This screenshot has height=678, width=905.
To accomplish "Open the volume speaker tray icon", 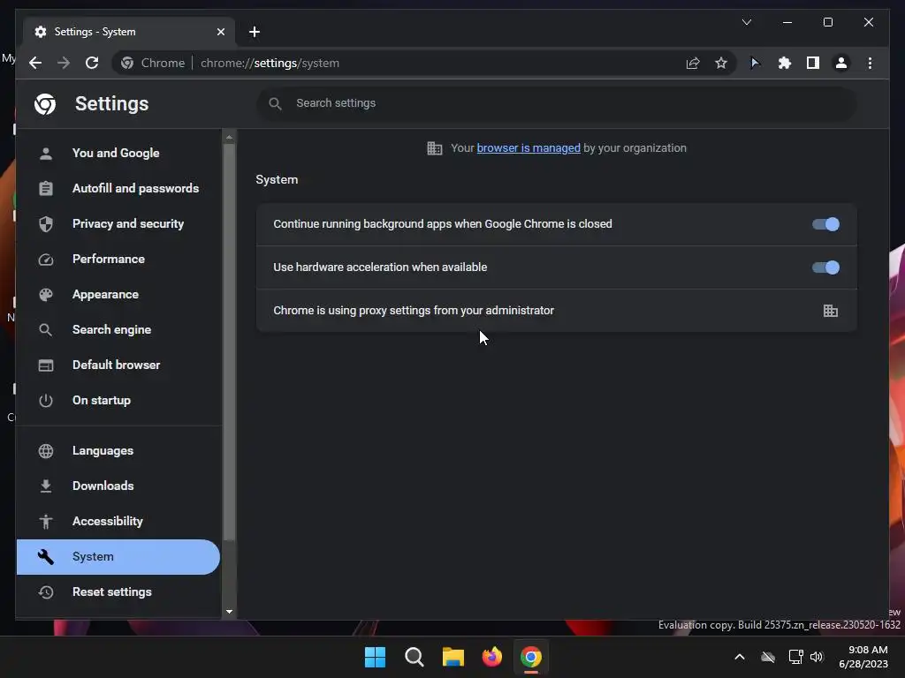I will [816, 657].
